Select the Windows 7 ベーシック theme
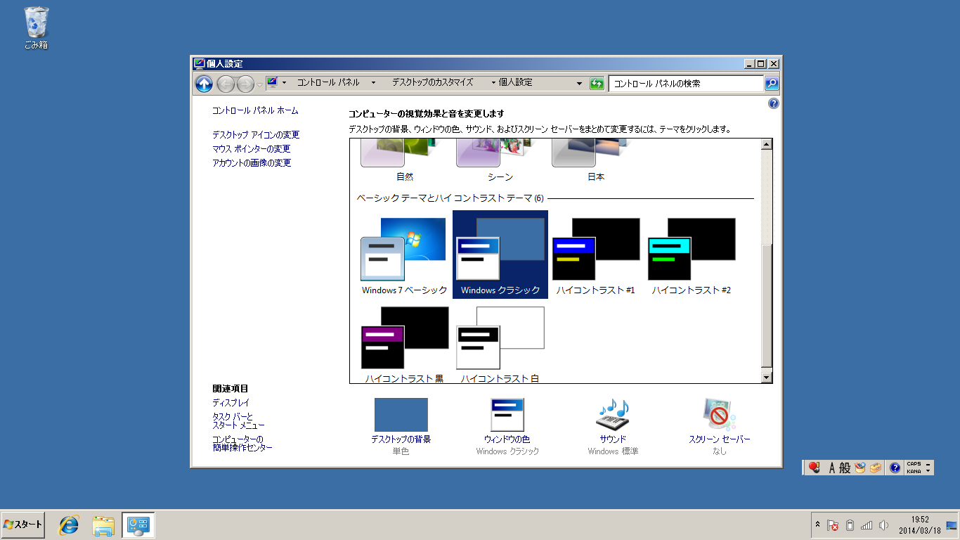 pyautogui.click(x=404, y=255)
